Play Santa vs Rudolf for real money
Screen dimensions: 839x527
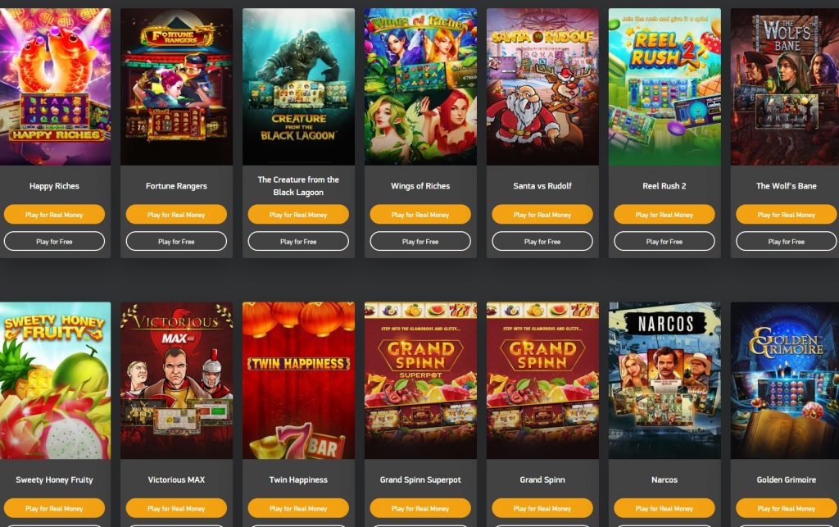pyautogui.click(x=542, y=215)
